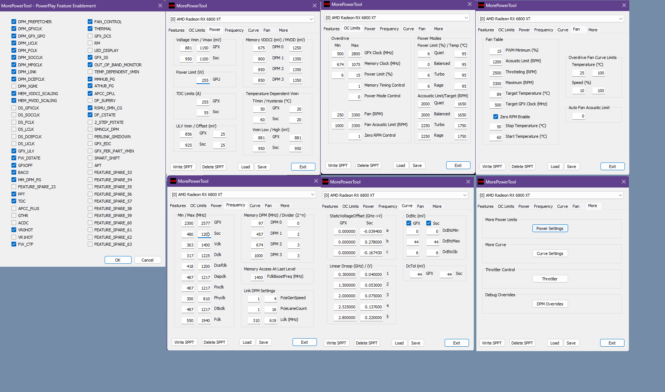Click the FclkBoostFreq (MHz) input field
This screenshot has width=665, height=392.
tap(258, 277)
